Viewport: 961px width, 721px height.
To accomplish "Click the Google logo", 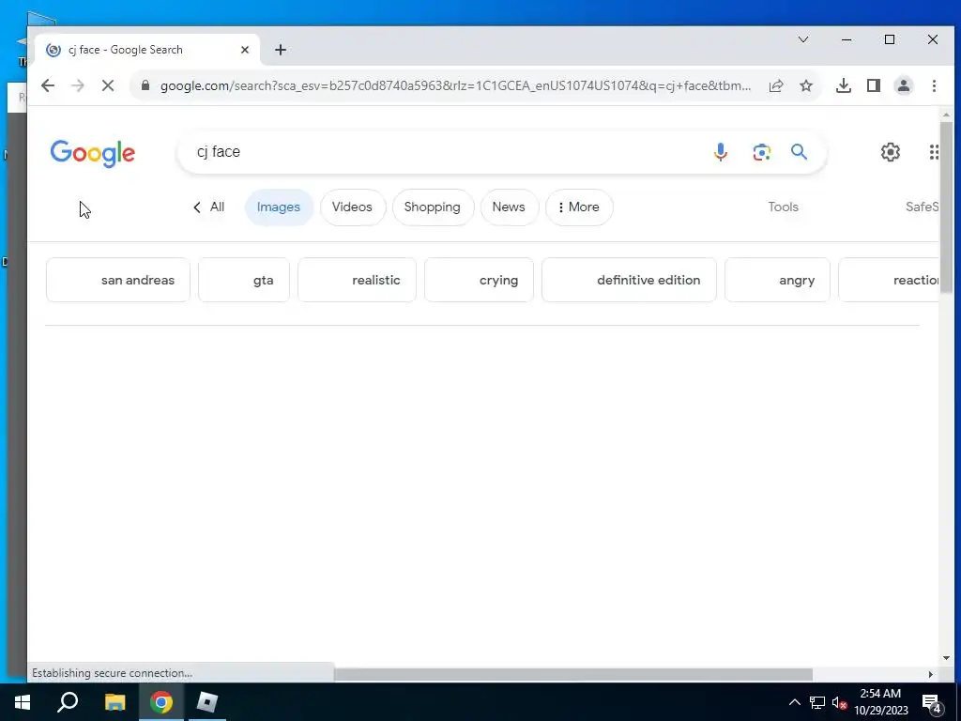I will [x=93, y=153].
